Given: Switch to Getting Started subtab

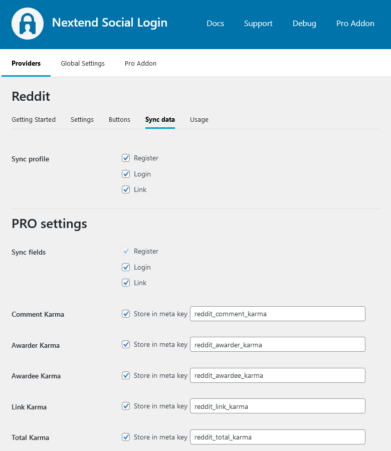Looking at the screenshot, I should [x=34, y=120].
